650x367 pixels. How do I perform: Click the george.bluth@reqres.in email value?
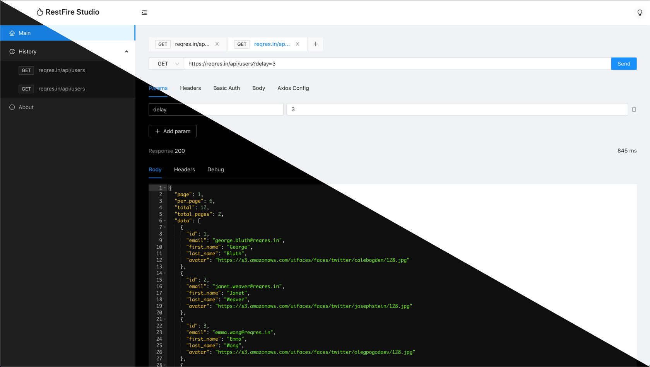click(x=247, y=241)
